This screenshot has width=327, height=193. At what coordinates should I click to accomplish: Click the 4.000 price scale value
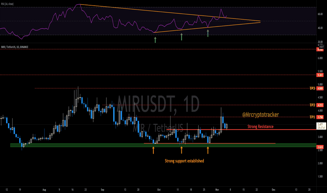coord(320,111)
